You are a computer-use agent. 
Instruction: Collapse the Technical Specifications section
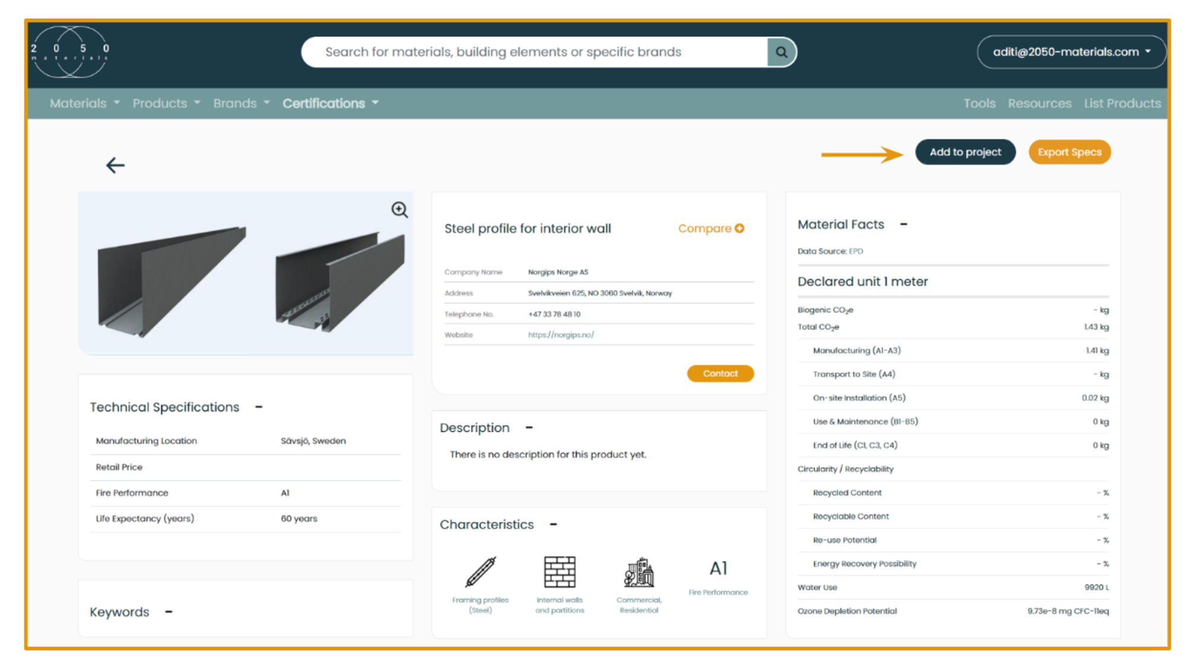tap(259, 407)
